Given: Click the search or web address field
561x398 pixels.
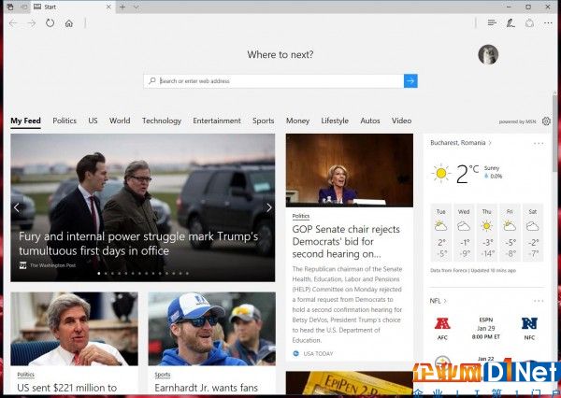Looking at the screenshot, I should pos(274,81).
